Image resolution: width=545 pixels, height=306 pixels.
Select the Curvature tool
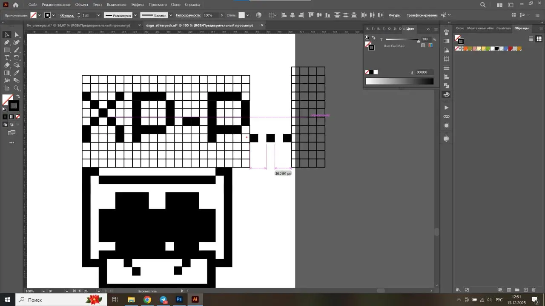17,42
